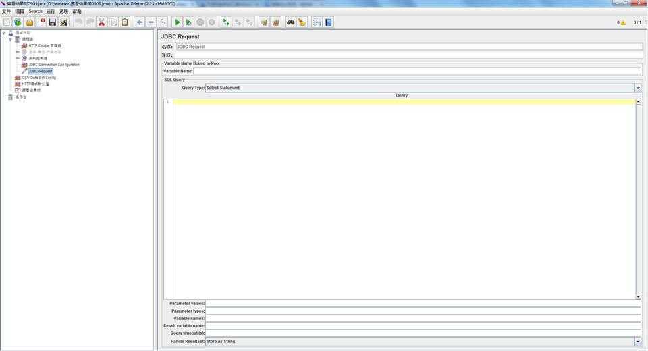
Task: Click the Redo toolbar icon
Action: 90,22
